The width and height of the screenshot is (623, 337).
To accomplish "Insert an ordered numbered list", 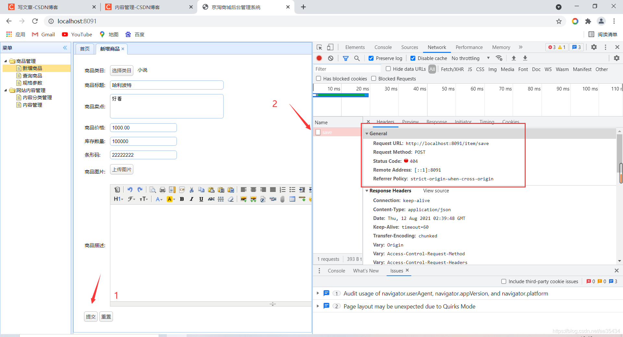I will coord(283,190).
